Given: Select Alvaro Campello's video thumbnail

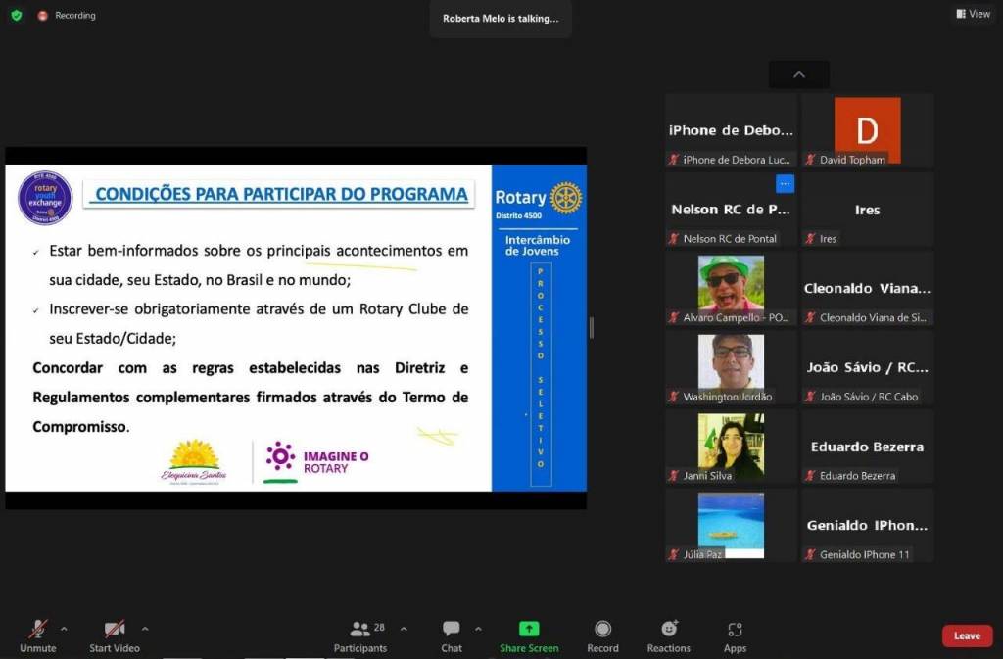Looking at the screenshot, I should pyautogui.click(x=730, y=283).
